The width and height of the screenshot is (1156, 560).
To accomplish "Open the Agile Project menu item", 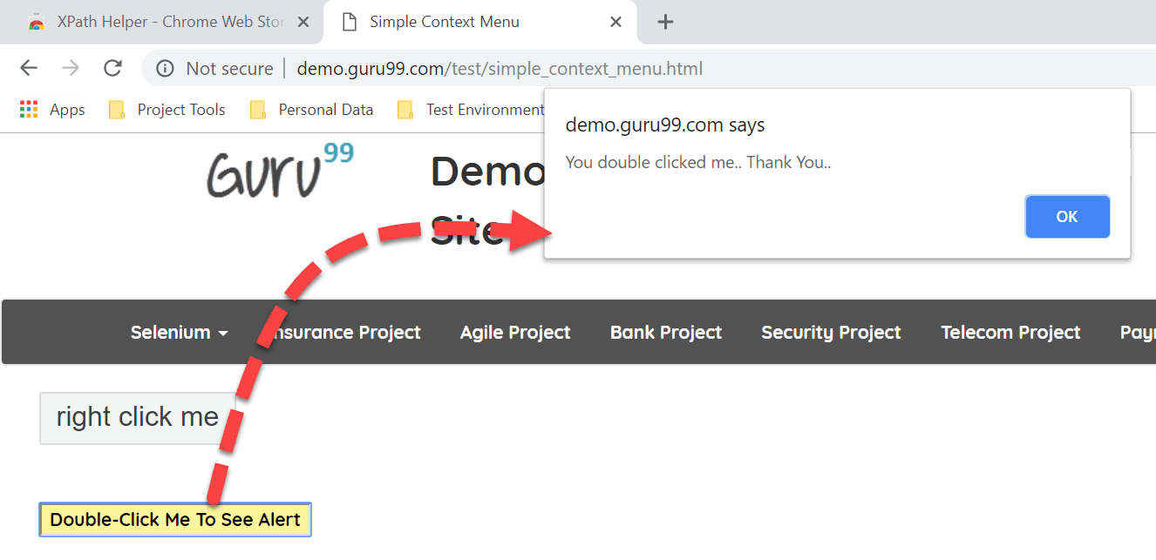I will 515,333.
